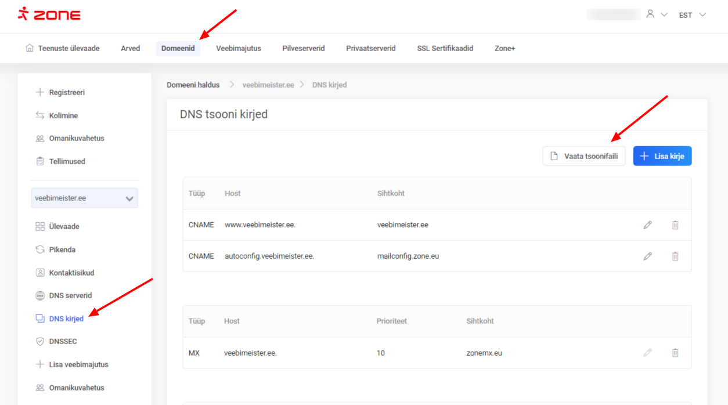Click Domeeni haldus breadcrumb

click(193, 85)
